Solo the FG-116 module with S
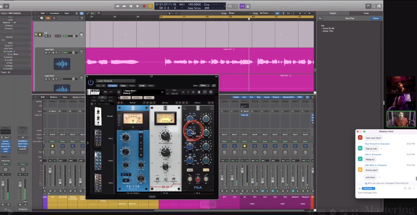Viewport: 417px width, 215px height. [122, 103]
